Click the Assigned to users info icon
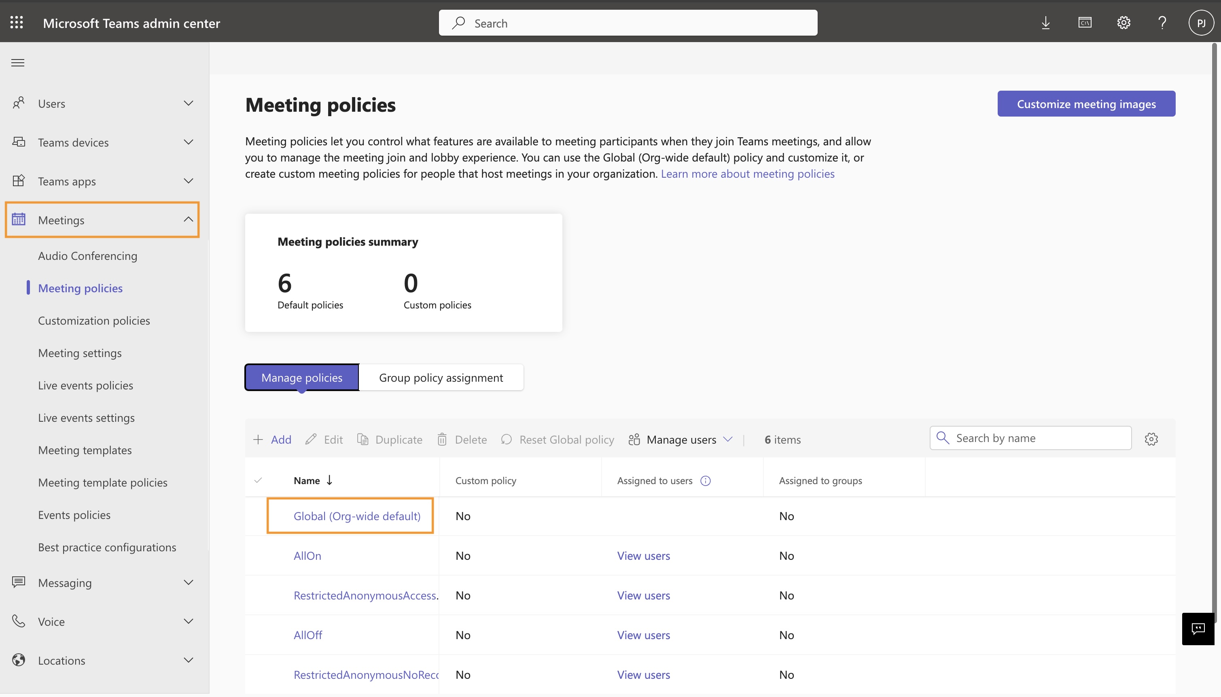Screen dimensions: 1221x697 point(705,480)
